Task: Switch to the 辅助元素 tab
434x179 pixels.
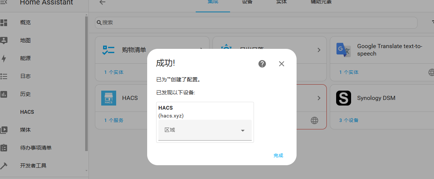Action: coord(321,2)
